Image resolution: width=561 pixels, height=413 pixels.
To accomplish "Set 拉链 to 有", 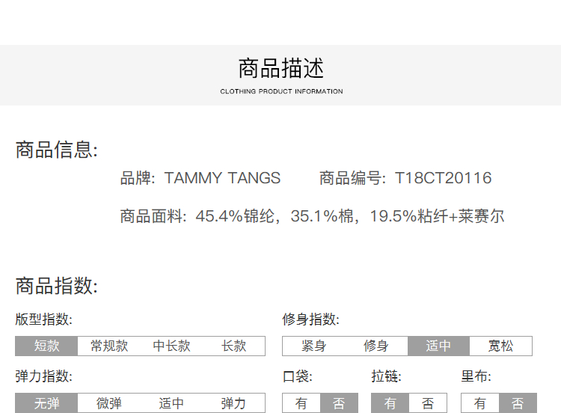I will coord(390,403).
